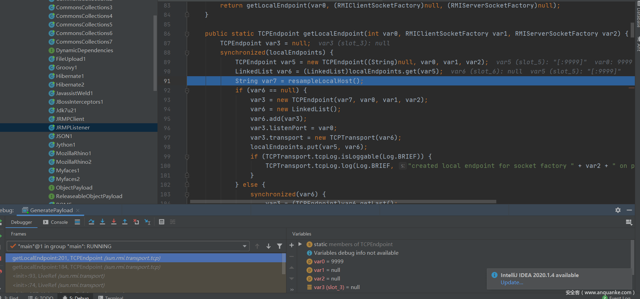Click the Run to Cursor icon

pyautogui.click(x=148, y=222)
